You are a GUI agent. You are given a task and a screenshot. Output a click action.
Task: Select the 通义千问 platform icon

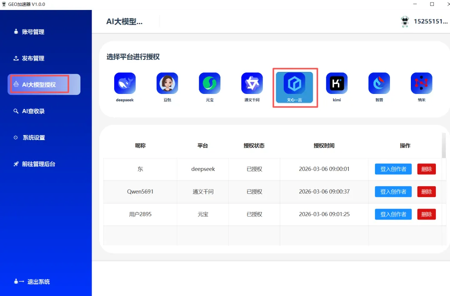[x=252, y=83]
